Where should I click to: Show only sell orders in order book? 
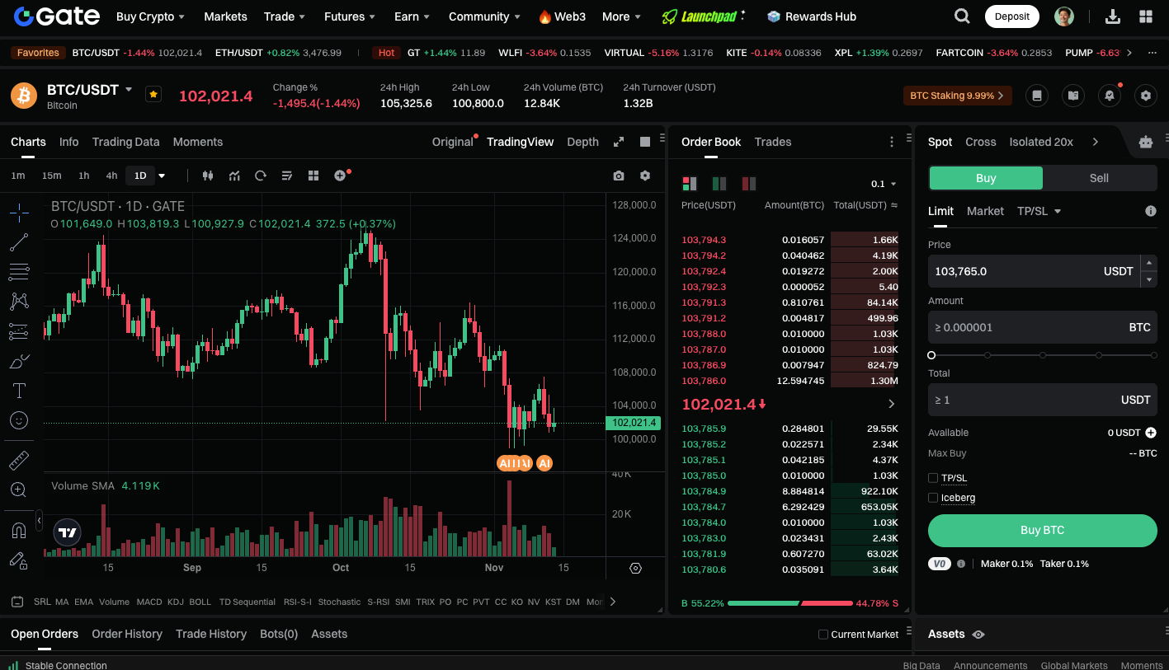(749, 183)
